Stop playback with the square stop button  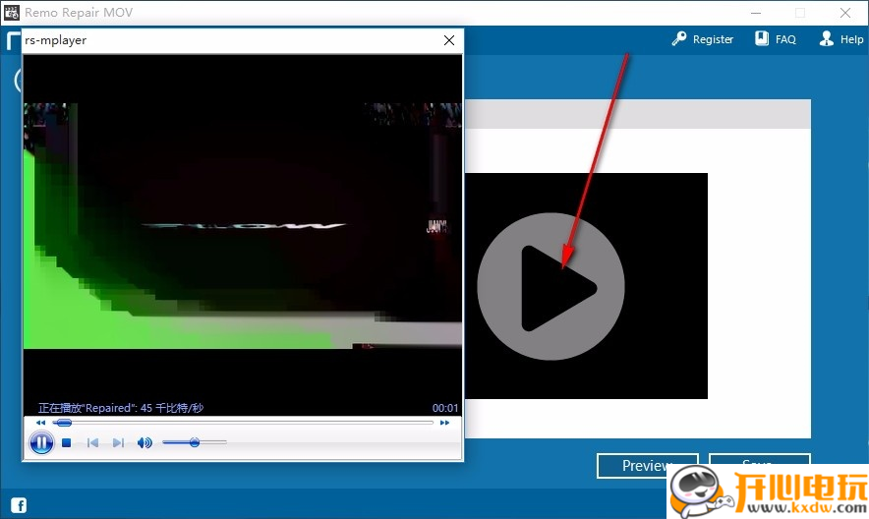(x=67, y=443)
